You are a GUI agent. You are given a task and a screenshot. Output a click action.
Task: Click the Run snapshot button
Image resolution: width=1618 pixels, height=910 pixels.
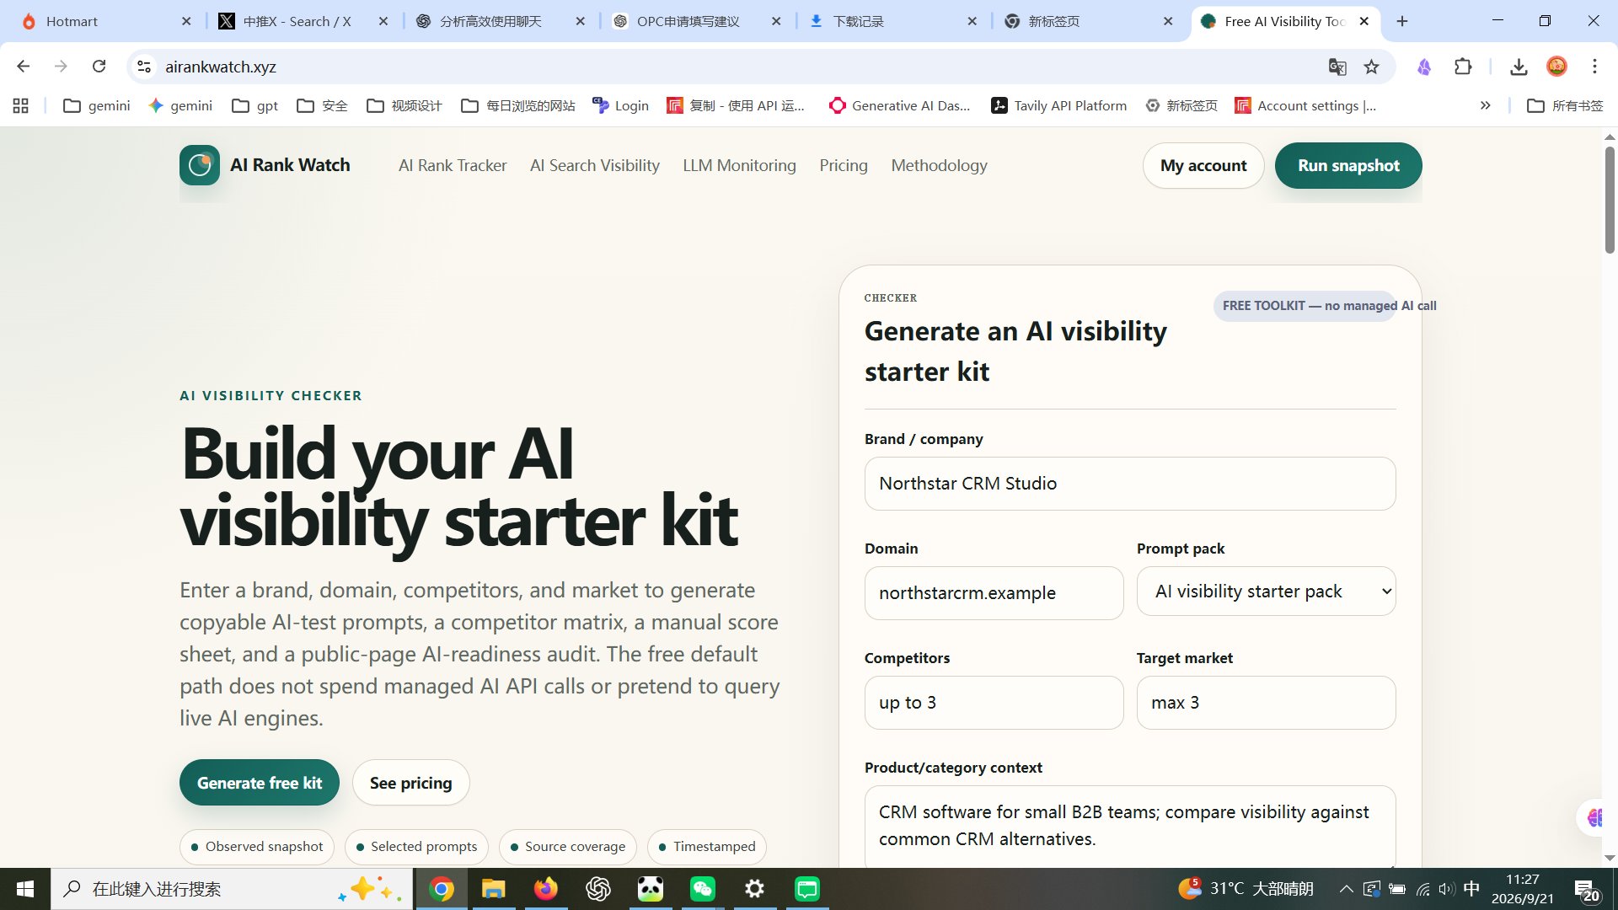(x=1348, y=165)
